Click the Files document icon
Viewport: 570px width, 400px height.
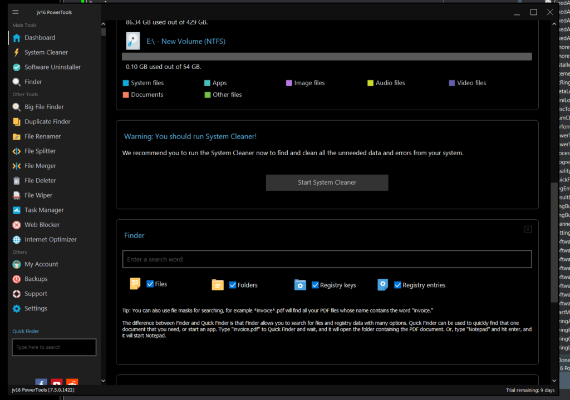135,284
